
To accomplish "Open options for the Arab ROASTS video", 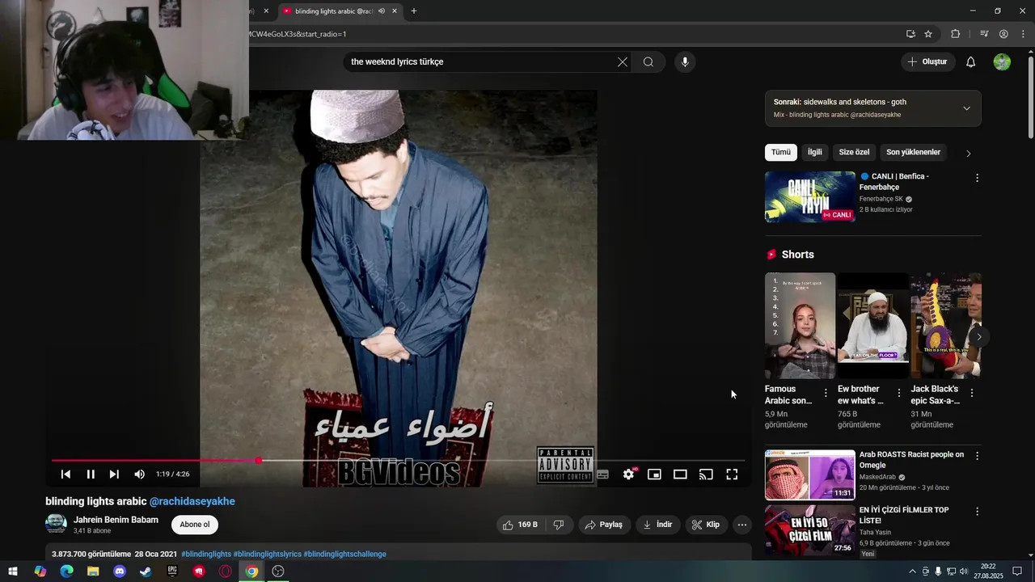I will click(x=977, y=456).
